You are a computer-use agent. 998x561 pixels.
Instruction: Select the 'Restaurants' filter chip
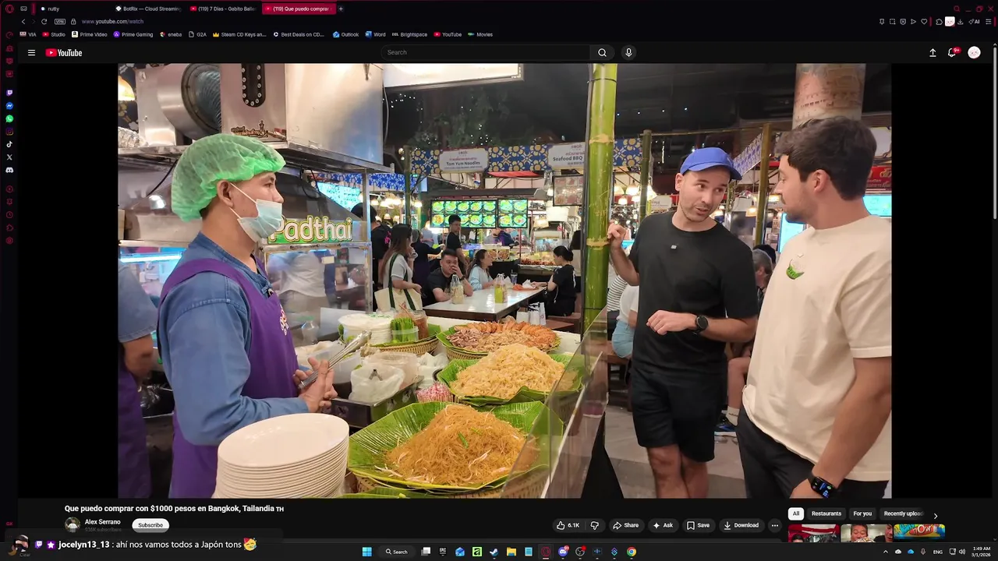826,513
